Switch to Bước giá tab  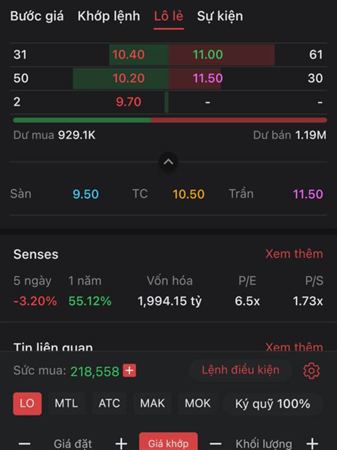(37, 16)
